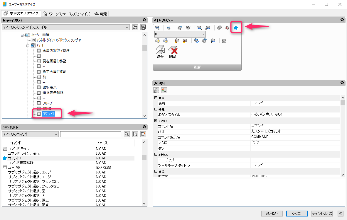Switch to the ワークスペースカスタマイズ tab

tap(67, 14)
